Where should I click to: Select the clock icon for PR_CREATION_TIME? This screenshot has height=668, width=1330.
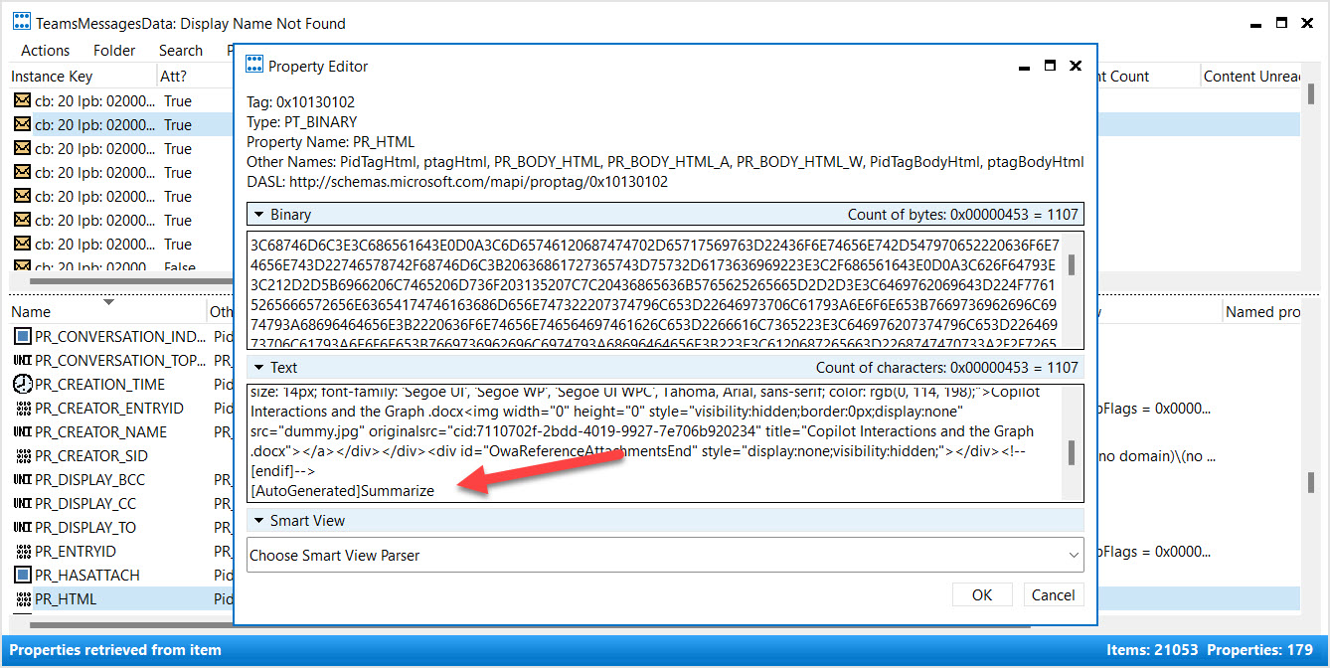[x=22, y=384]
